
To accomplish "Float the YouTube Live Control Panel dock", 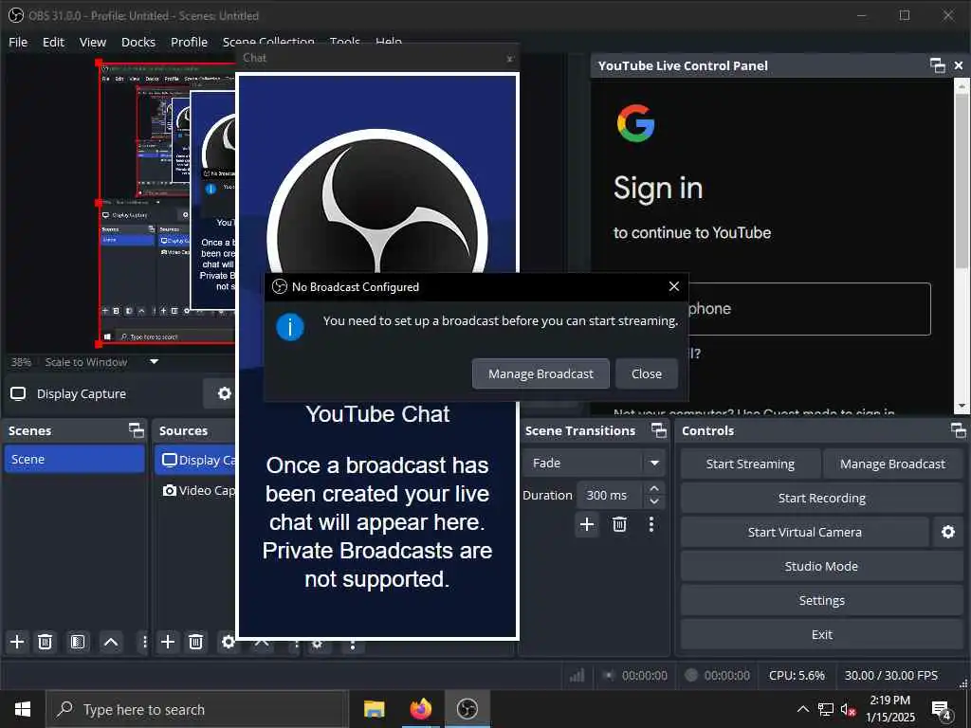I will tap(938, 65).
